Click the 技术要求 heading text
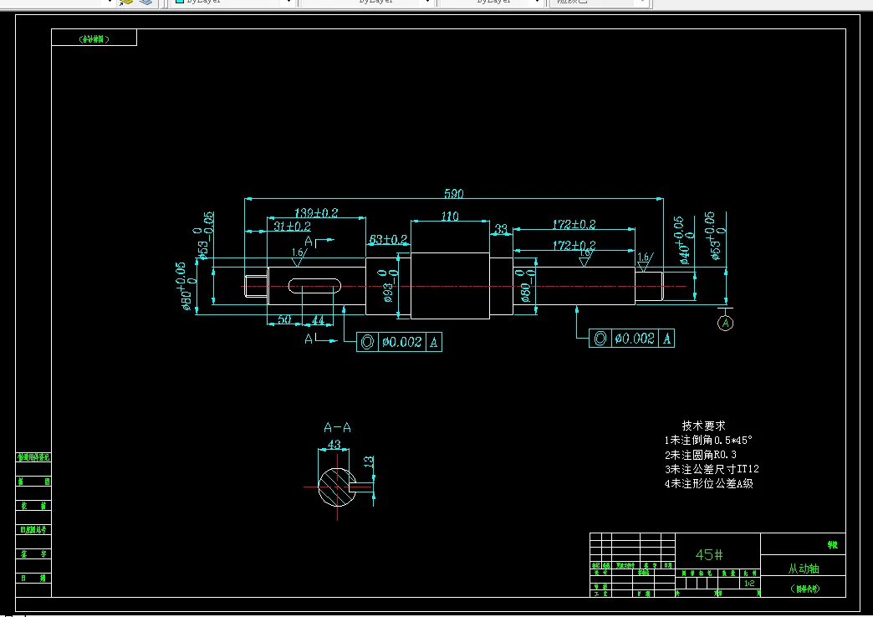This screenshot has width=873, height=617. 704,426
